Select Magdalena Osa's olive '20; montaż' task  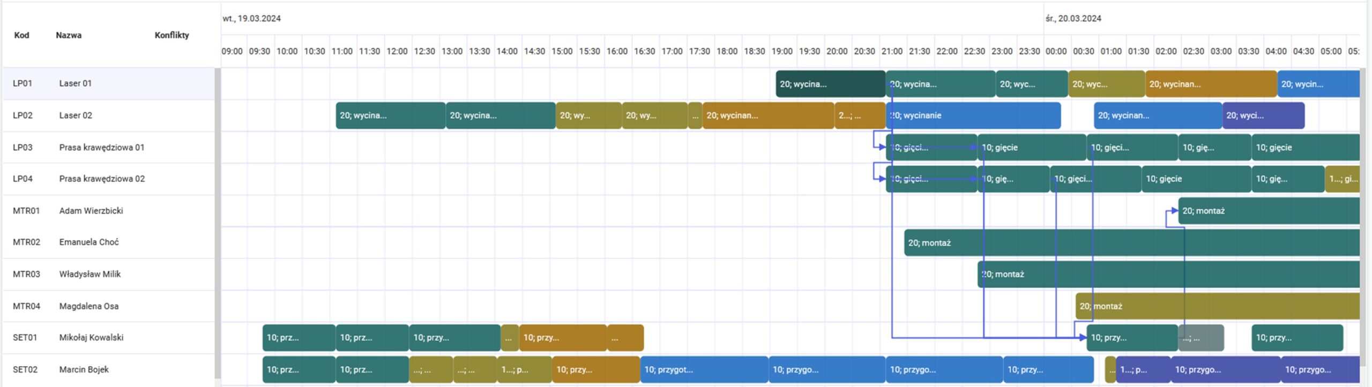tap(1218, 306)
